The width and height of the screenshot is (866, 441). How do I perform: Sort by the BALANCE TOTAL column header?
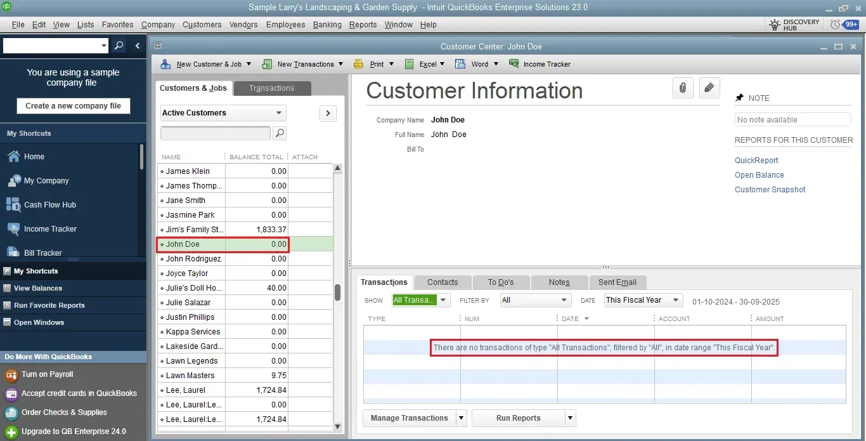click(x=256, y=157)
